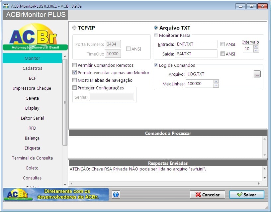271x212 pixels.
Task: Decrease the Intervalo value with down arrow
Action: point(256,51)
